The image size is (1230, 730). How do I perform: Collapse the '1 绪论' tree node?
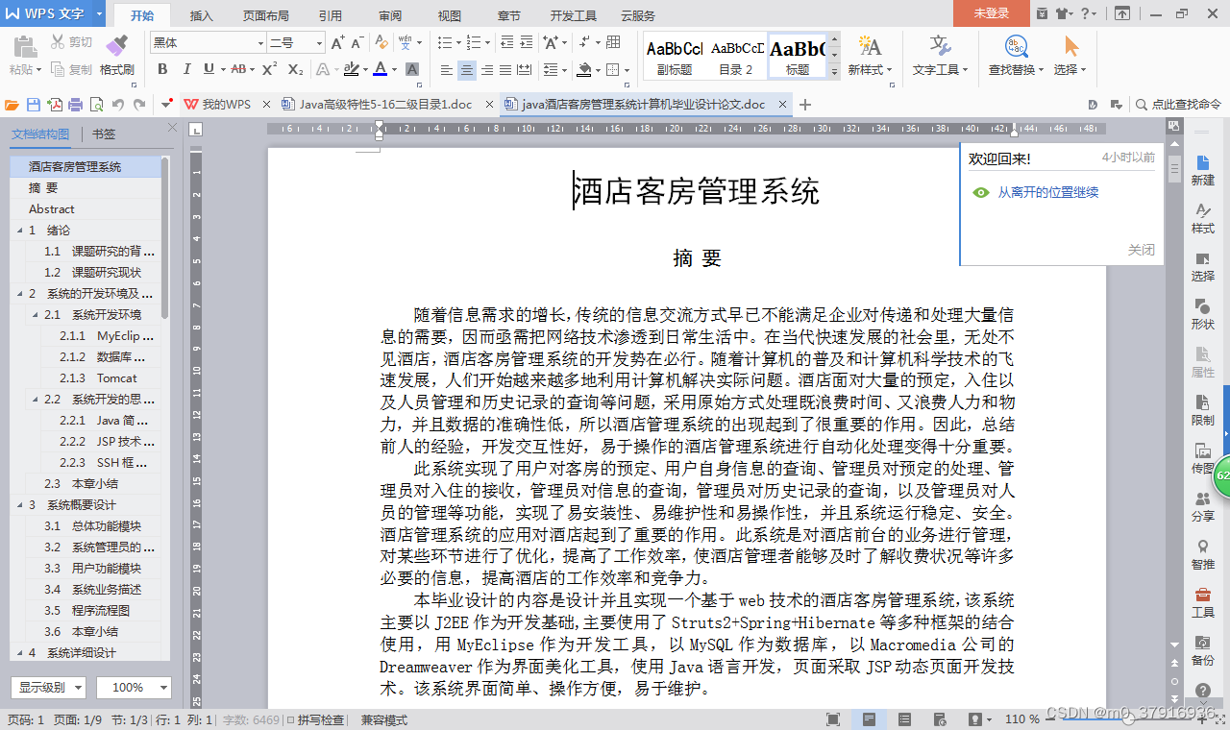point(19,231)
